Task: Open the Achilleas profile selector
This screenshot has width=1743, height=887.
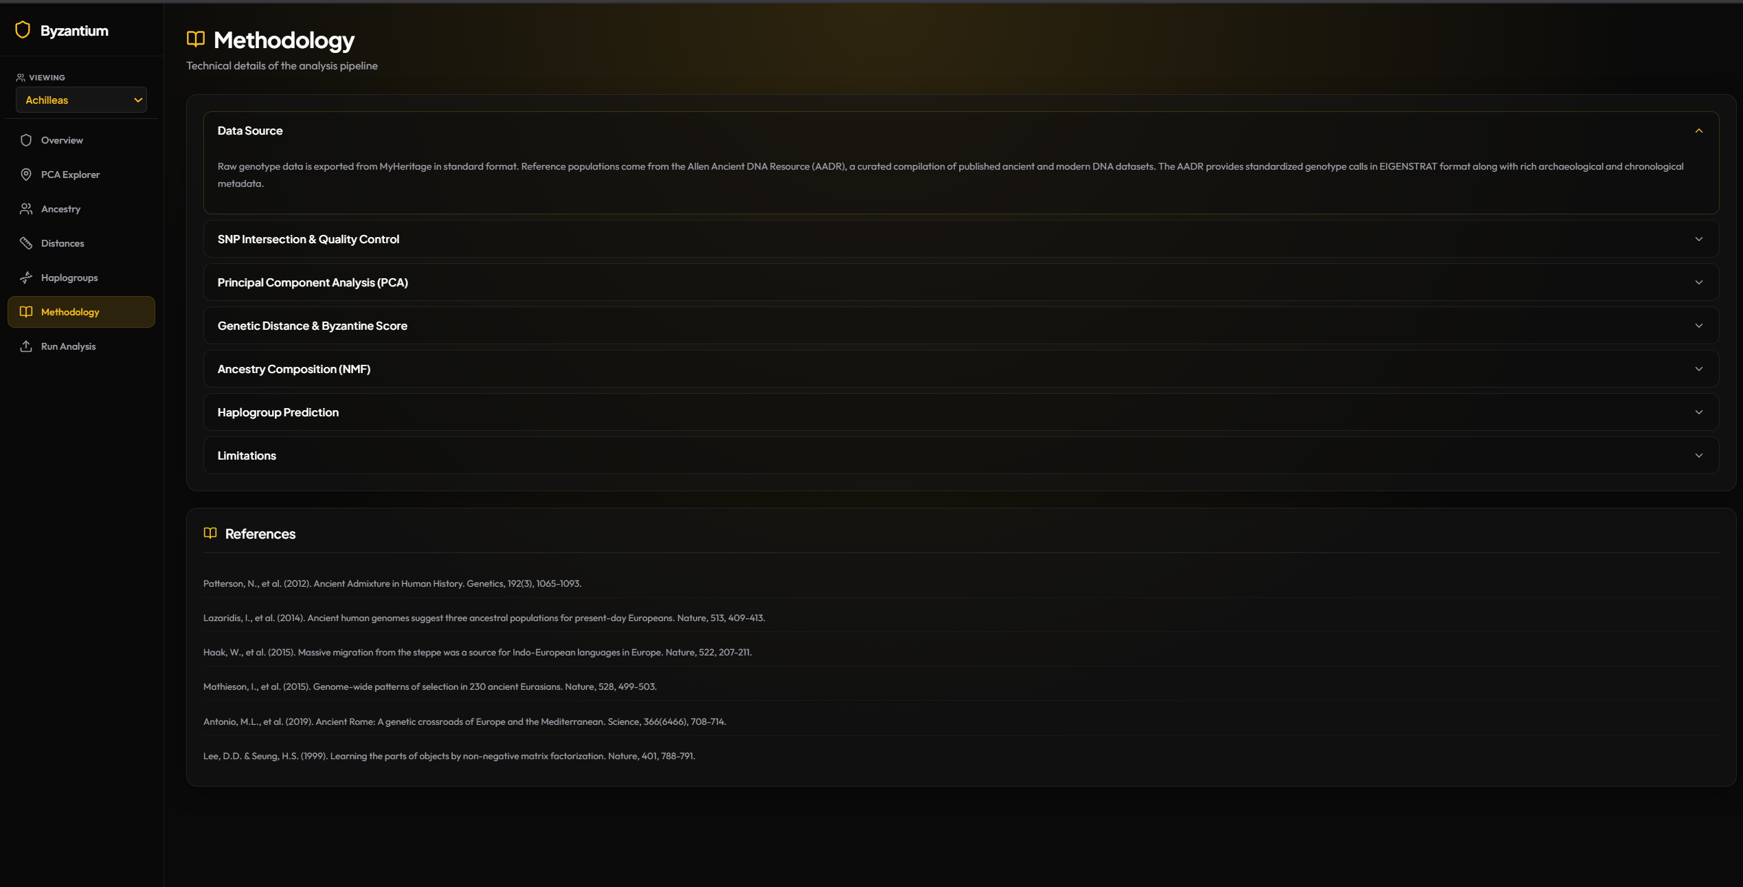Action: click(81, 100)
